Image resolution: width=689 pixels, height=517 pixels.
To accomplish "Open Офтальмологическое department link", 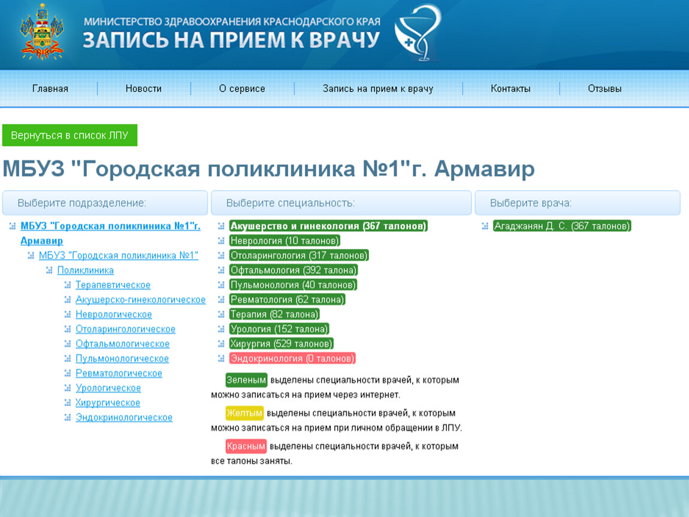I will 123,343.
